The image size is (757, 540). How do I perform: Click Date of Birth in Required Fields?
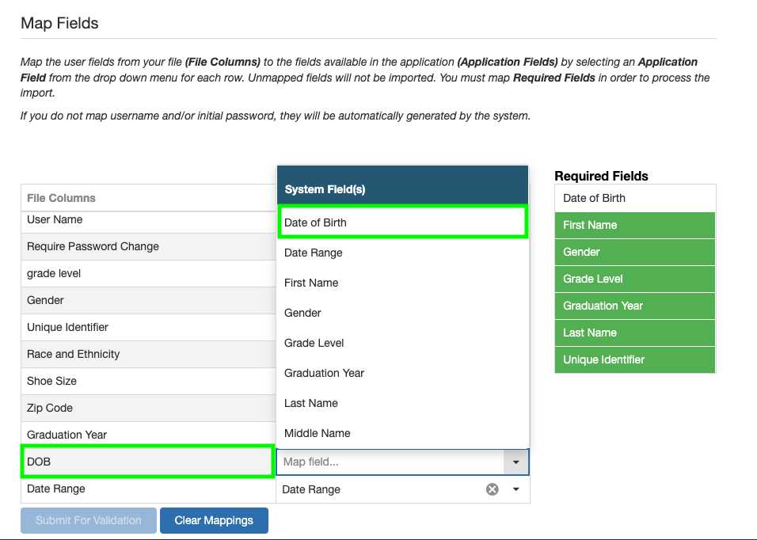[x=635, y=198]
